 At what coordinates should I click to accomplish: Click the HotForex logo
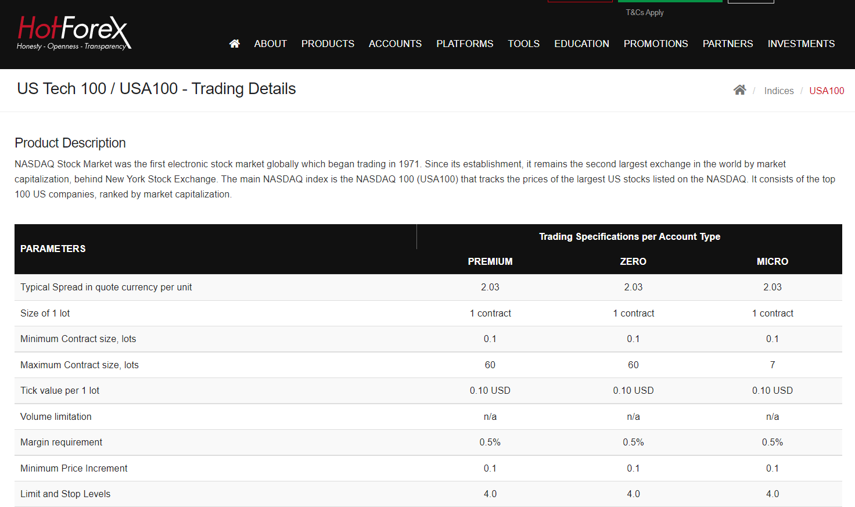(x=74, y=33)
